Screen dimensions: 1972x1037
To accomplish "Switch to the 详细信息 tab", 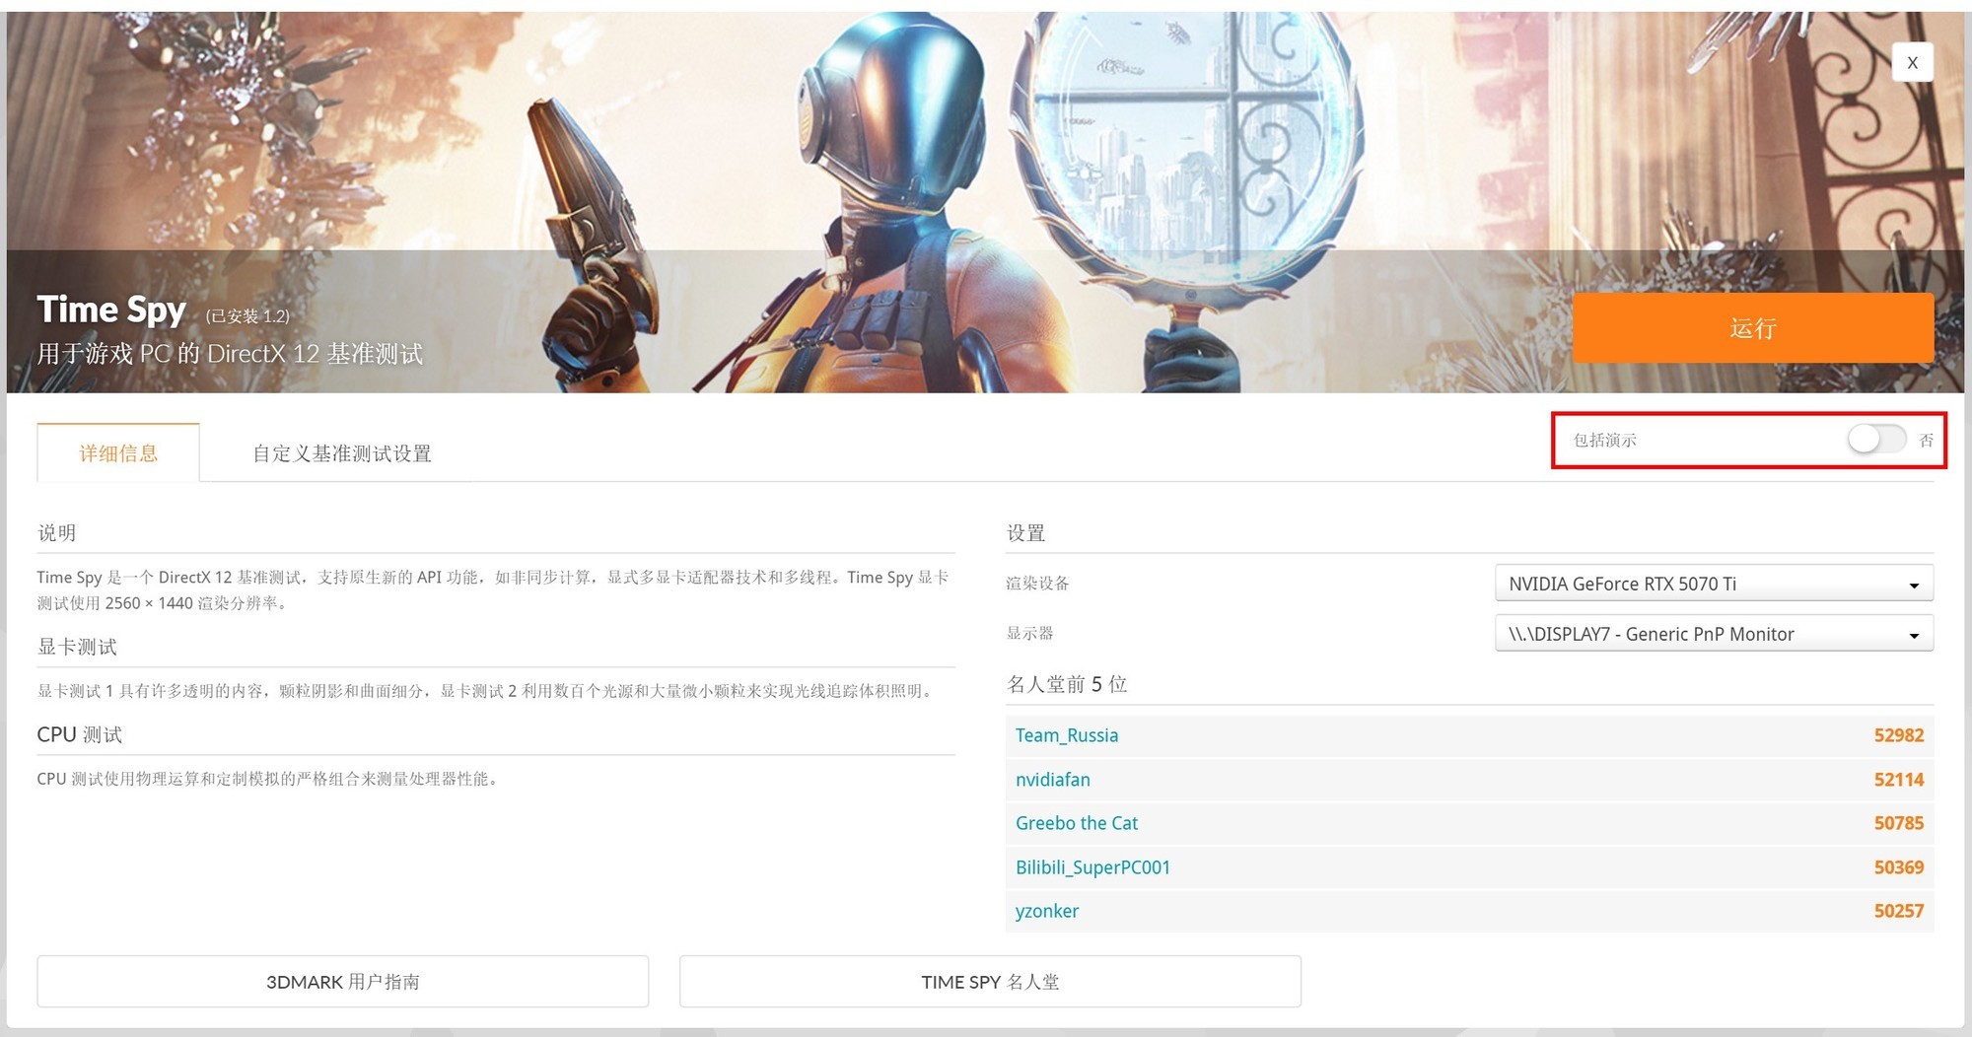I will coord(117,452).
